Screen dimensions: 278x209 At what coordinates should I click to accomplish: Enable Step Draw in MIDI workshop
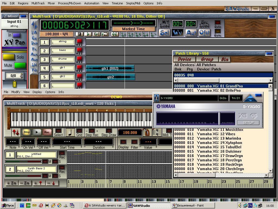109,131
